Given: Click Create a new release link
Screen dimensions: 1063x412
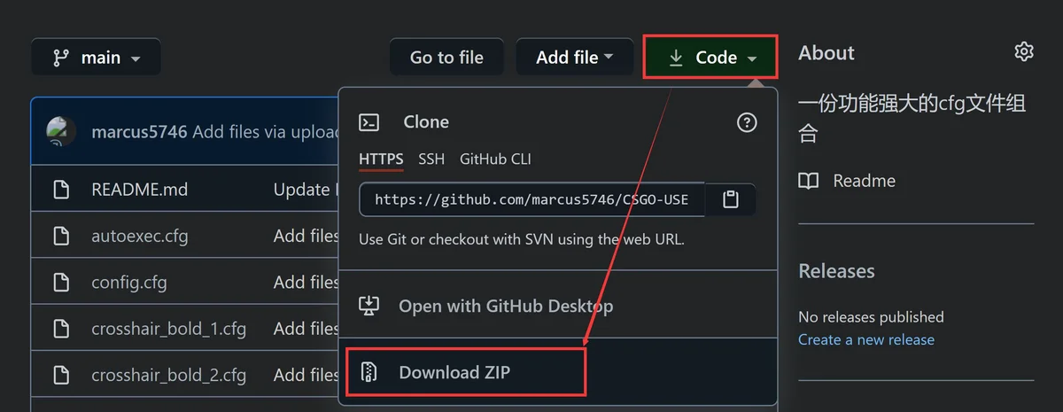Looking at the screenshot, I should click(866, 339).
